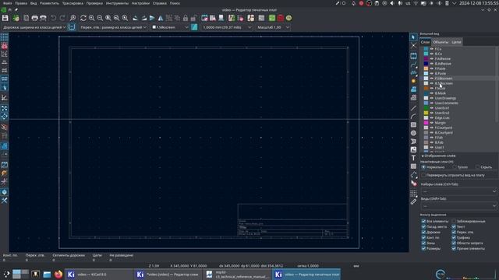
Task: Open the 'Инструменты' menu
Action: pos(117,3)
